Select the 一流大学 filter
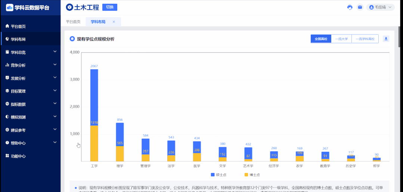The height and width of the screenshot is (192, 403). [x=341, y=39]
